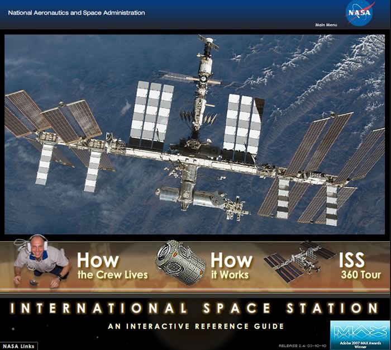
Task: Open the Main Menu
Action: [327, 25]
